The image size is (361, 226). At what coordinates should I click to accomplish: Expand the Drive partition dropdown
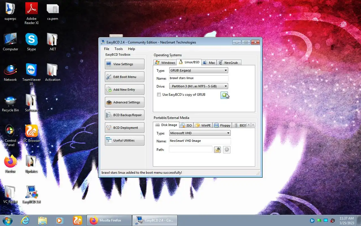point(199,86)
